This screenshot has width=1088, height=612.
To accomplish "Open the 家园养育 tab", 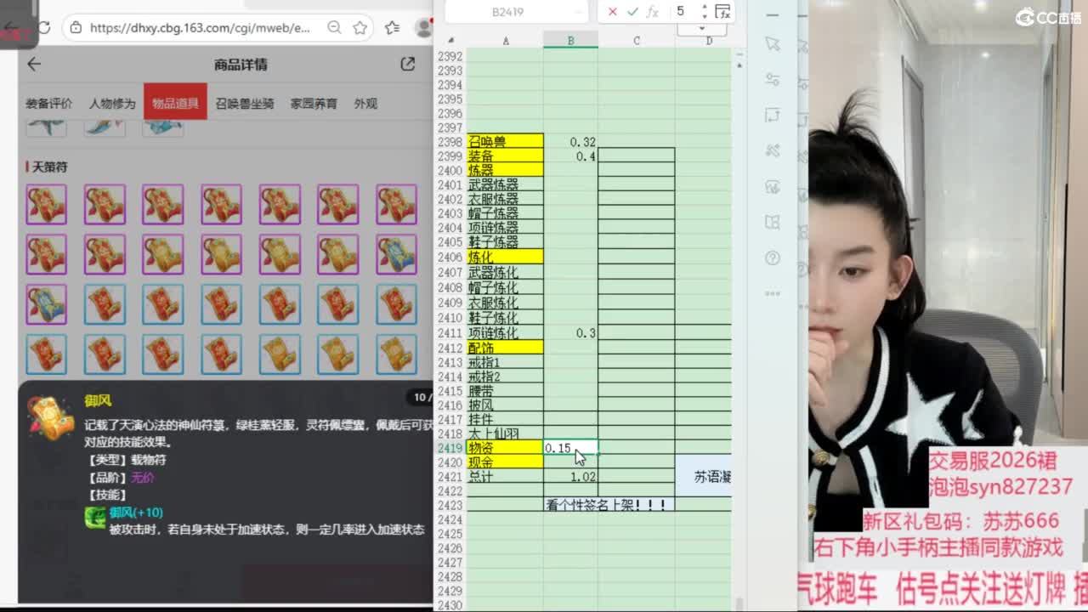I will tap(314, 104).
